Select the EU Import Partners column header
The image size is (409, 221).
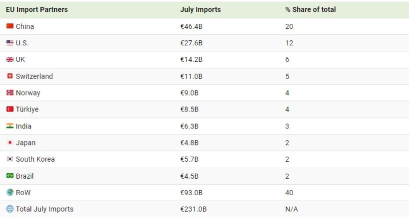tap(37, 10)
